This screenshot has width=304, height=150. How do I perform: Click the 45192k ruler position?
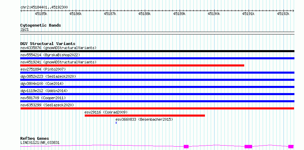coord(283,14)
